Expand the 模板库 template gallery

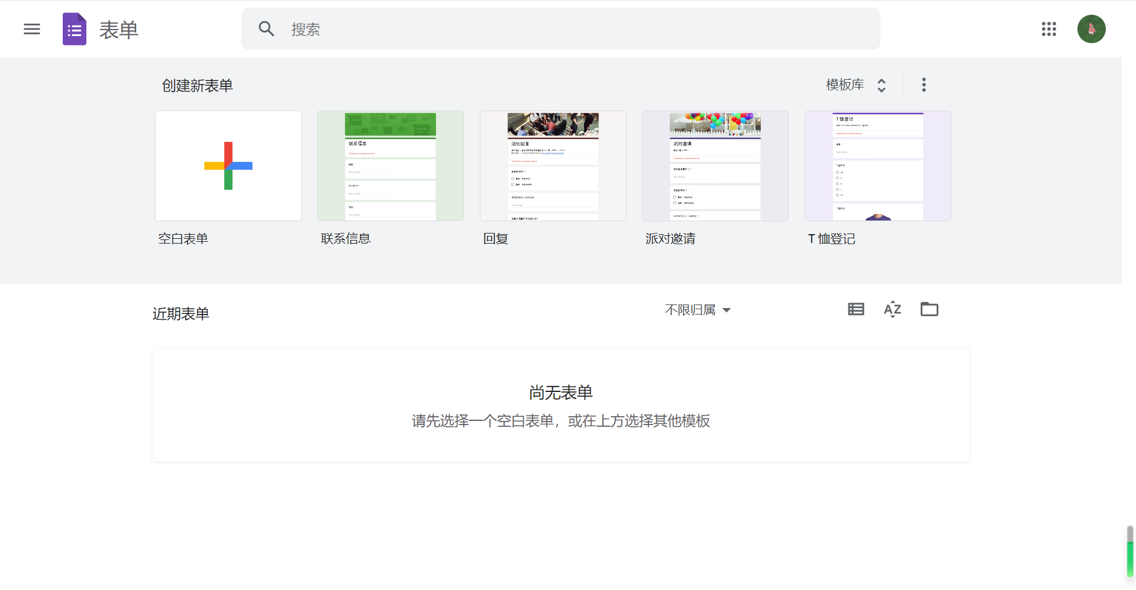point(856,85)
